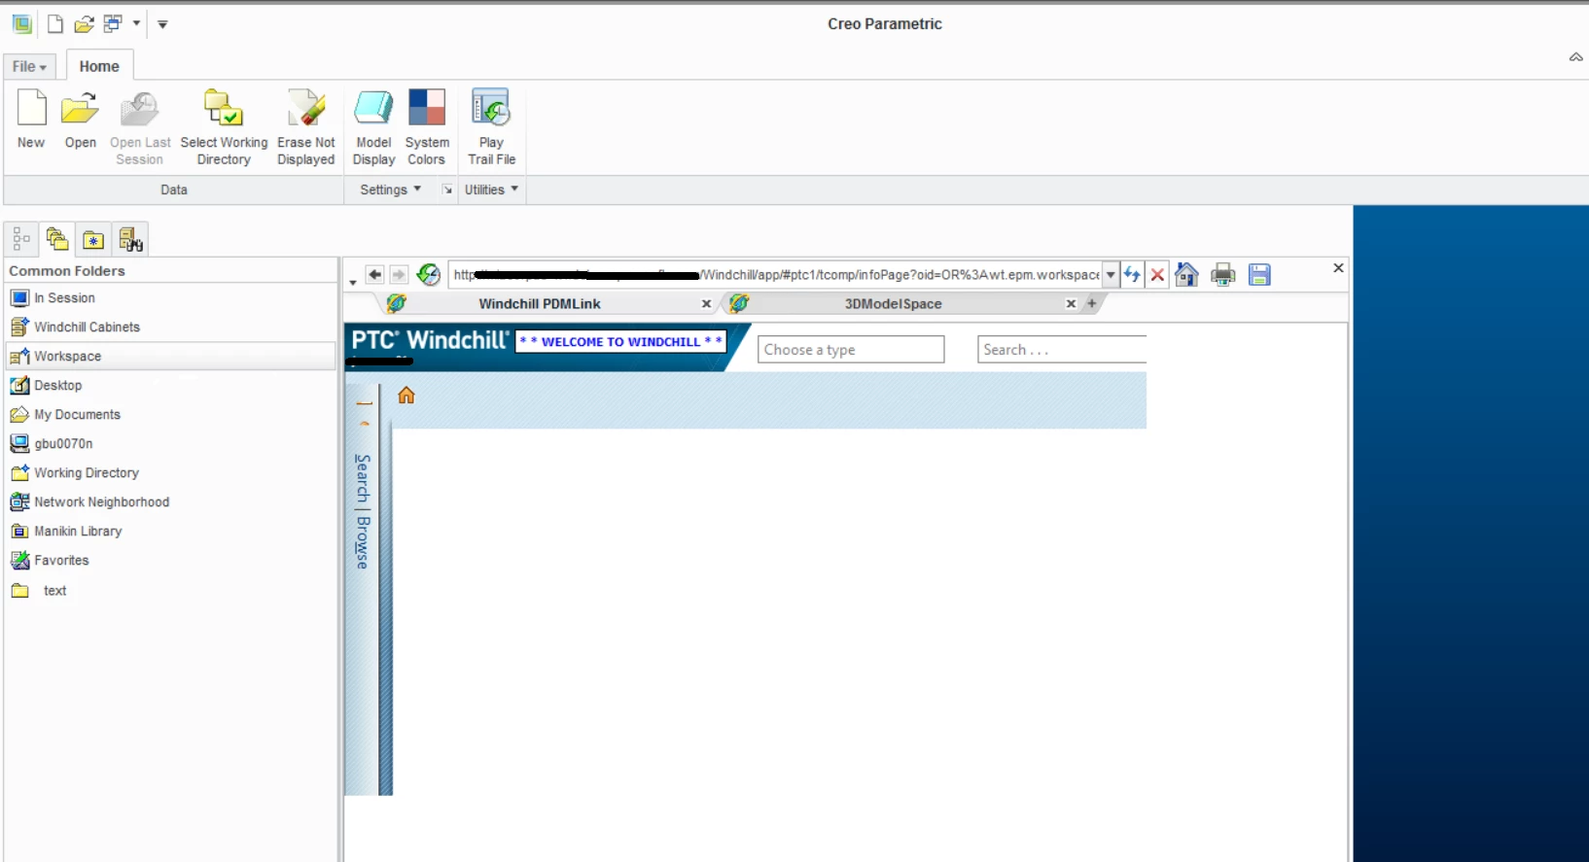Open Customize Quick Access Toolbar arrow
The height and width of the screenshot is (862, 1589).
coord(162,24)
